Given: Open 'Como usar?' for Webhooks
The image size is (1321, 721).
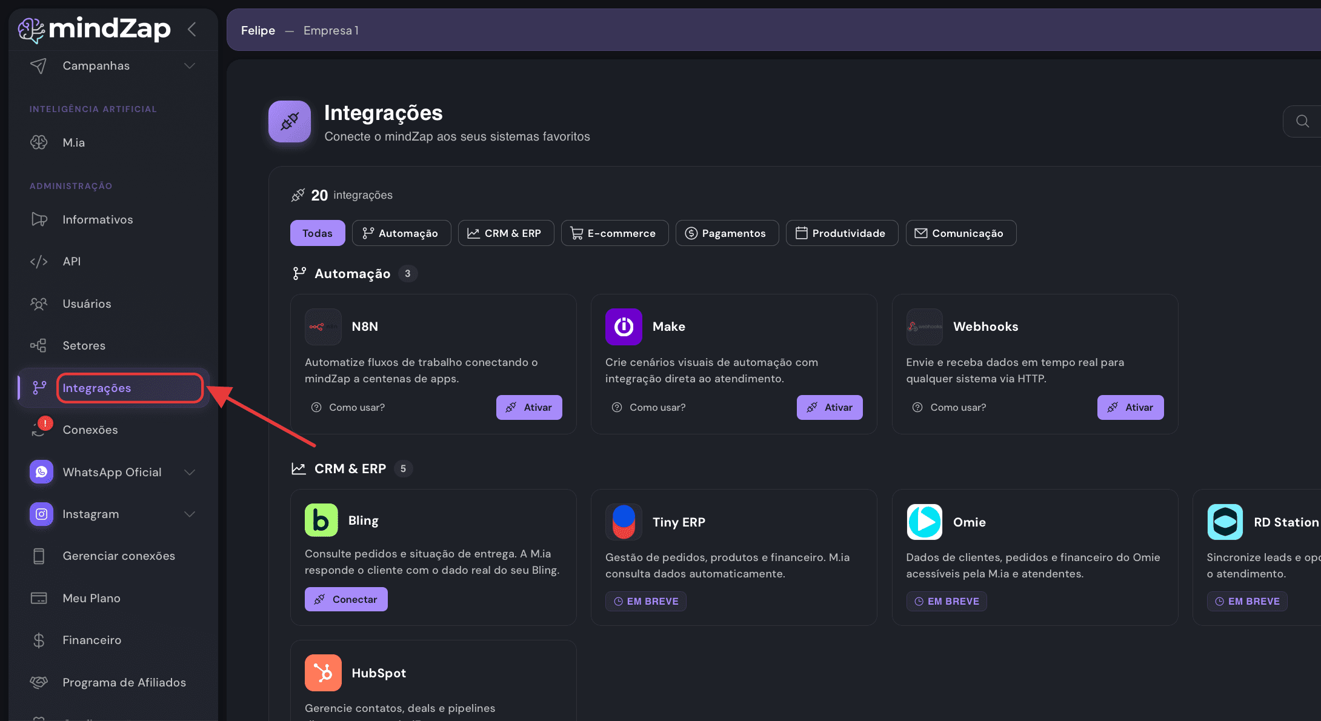Looking at the screenshot, I should coord(949,407).
